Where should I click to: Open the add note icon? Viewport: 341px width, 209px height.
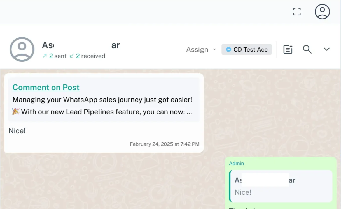(x=288, y=49)
